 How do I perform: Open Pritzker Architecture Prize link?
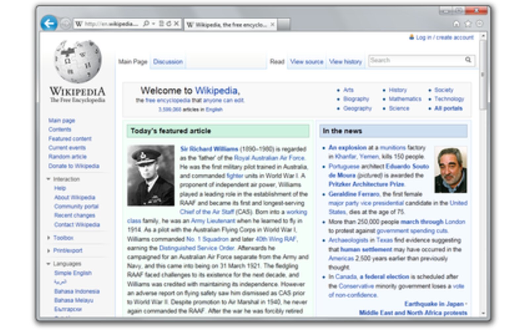(x=366, y=184)
